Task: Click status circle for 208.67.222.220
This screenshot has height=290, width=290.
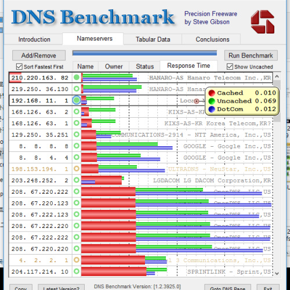Action: 77,226
